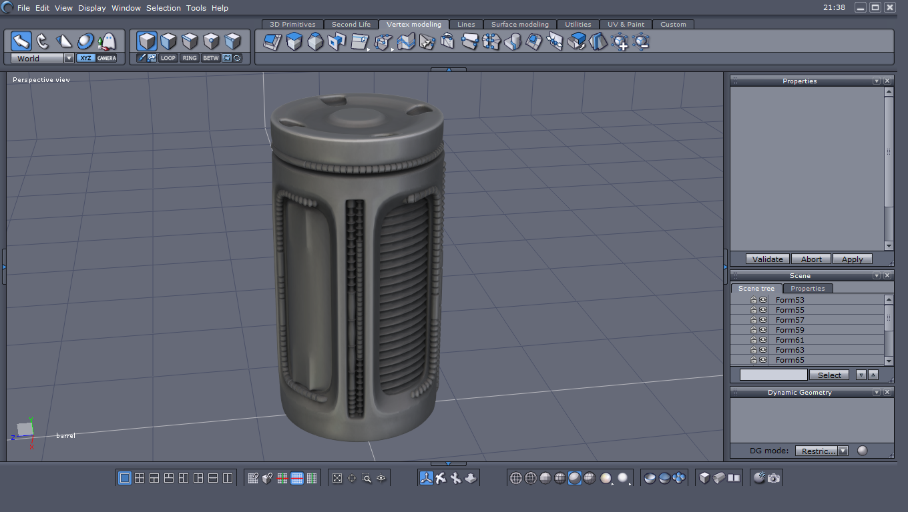The width and height of the screenshot is (908, 512).
Task: Expand the Scene panel options arrow
Action: [877, 276]
